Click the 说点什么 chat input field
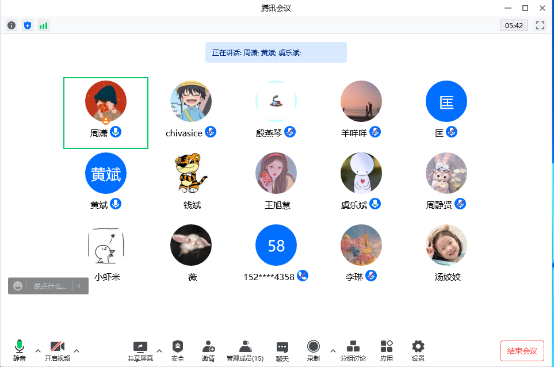Viewport: 554px width, 367px height. click(x=49, y=286)
